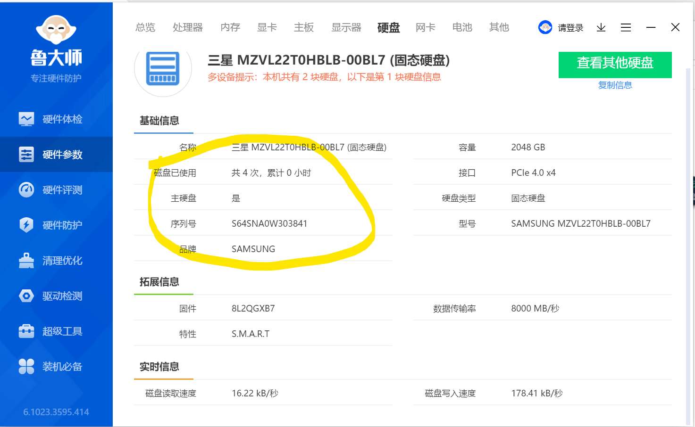Viewport: 695px width, 427px height.
Task: Switch to the 处理器 tab
Action: click(188, 27)
